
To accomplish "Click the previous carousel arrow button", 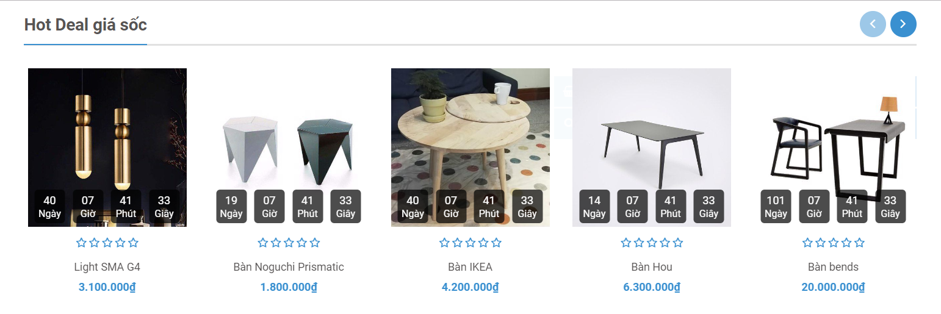I will pos(873,24).
